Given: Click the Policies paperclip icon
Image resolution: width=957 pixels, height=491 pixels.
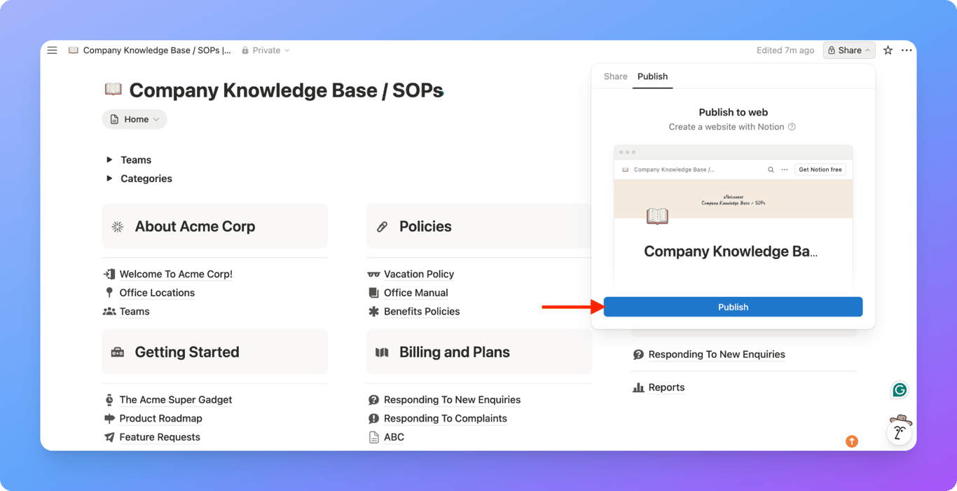Looking at the screenshot, I should click(382, 226).
